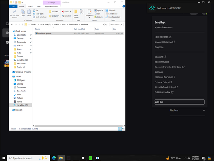This screenshot has width=214, height=161.
Task: Click the horizontal scrollbar in file list
Action: (x=79, y=126)
